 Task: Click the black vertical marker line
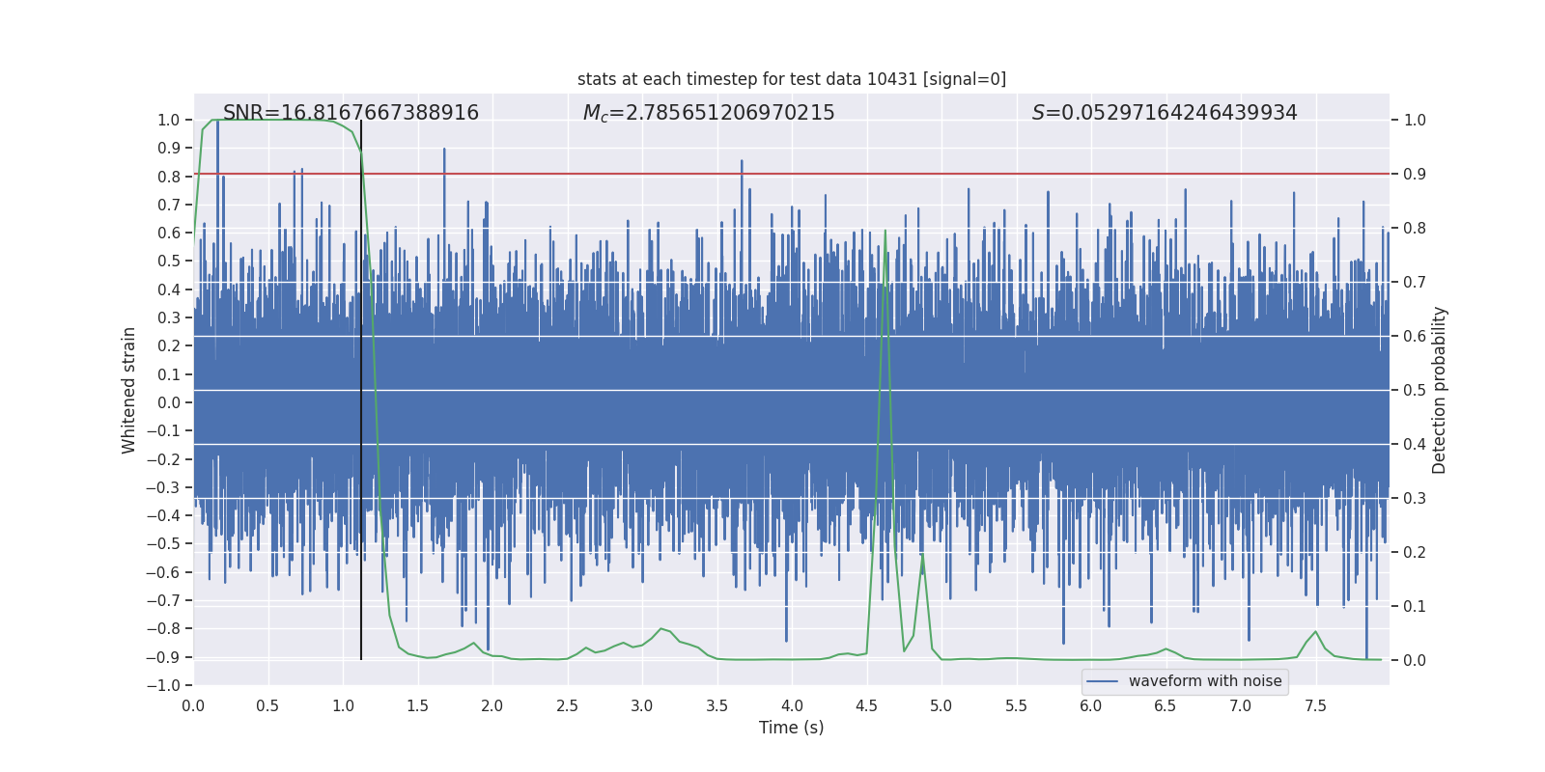pyautogui.click(x=361, y=405)
